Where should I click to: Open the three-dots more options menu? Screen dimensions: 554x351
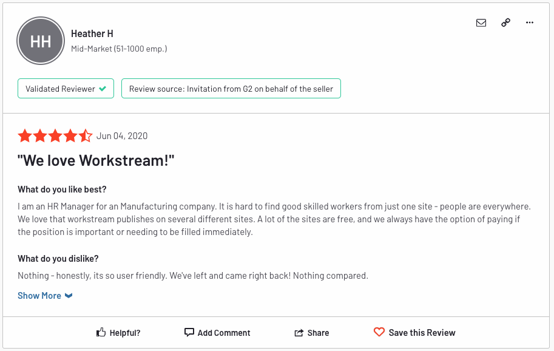[529, 22]
